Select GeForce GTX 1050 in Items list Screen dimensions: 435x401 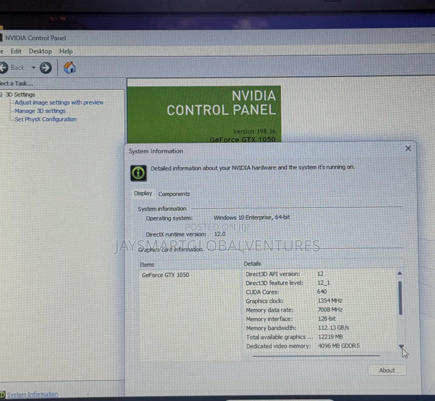coord(165,275)
